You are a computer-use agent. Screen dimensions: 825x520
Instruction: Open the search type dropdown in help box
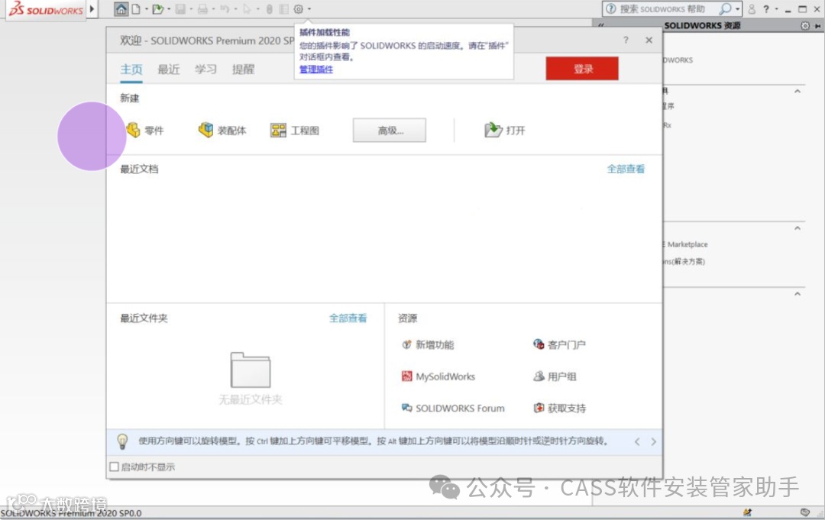737,9
